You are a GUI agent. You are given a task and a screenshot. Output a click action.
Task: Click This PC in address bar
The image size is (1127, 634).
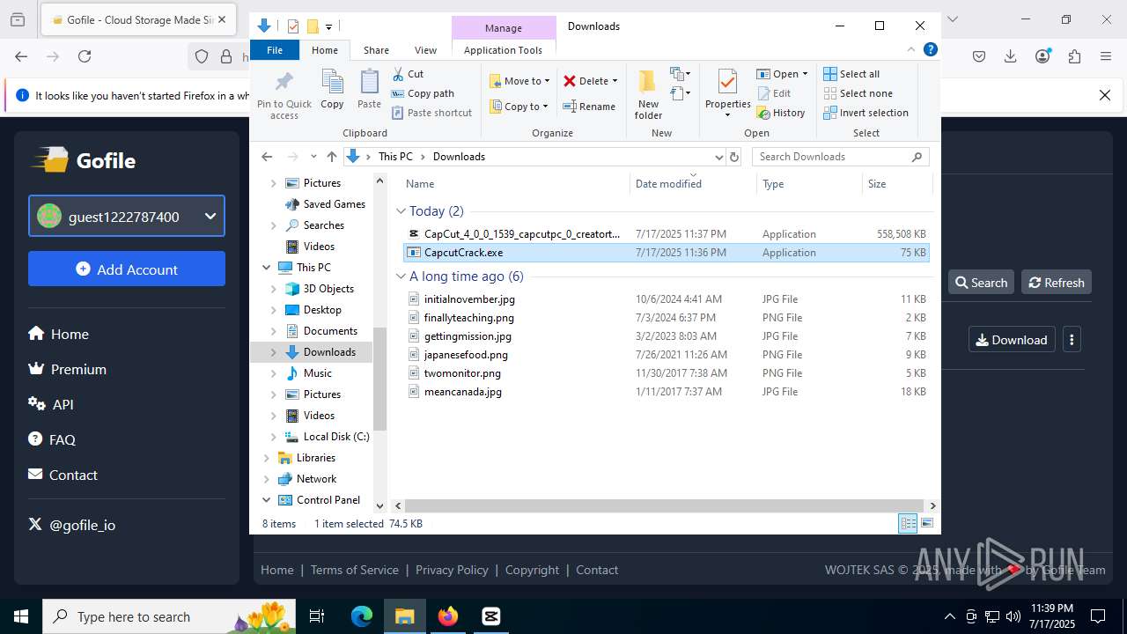[x=395, y=157]
